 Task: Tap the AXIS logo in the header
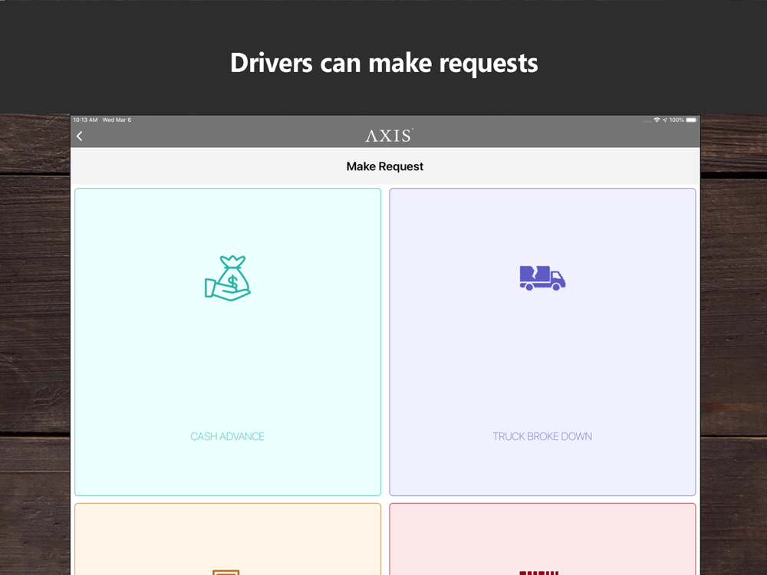point(389,136)
